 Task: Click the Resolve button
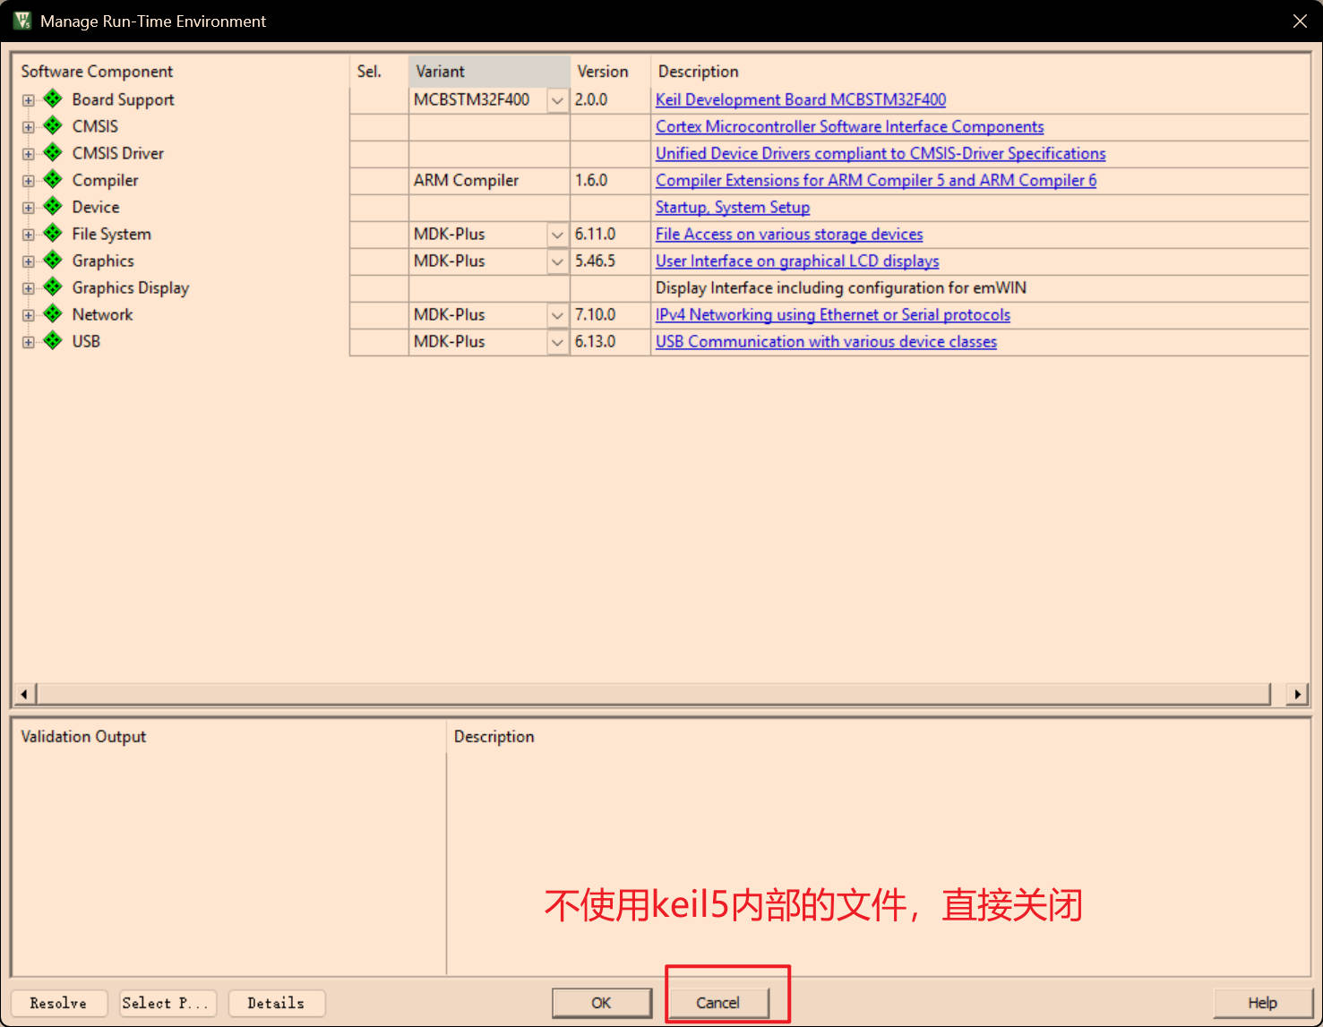[59, 1003]
